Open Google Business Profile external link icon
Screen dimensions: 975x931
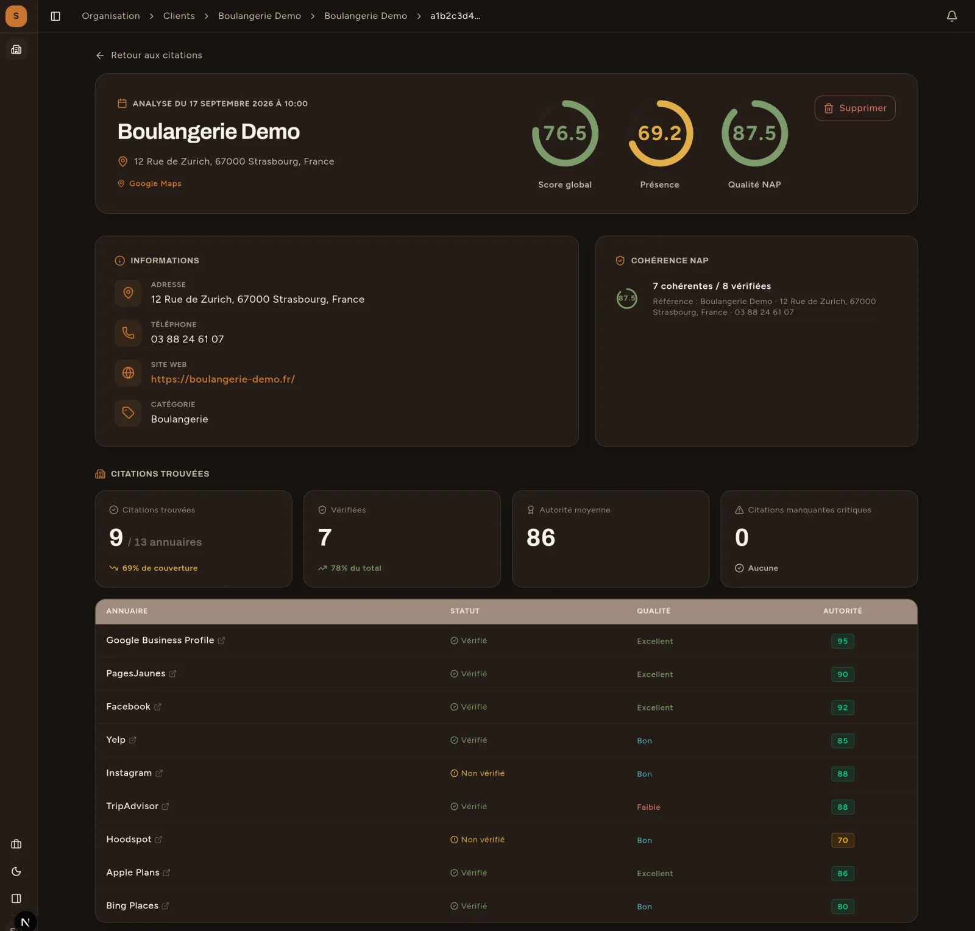point(221,640)
